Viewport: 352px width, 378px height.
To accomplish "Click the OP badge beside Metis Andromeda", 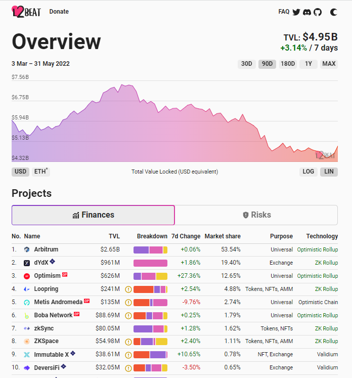I will (x=86, y=301).
